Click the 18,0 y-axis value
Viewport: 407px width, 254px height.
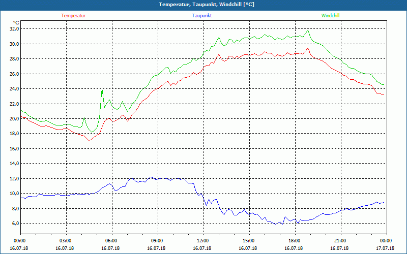click(x=15, y=134)
